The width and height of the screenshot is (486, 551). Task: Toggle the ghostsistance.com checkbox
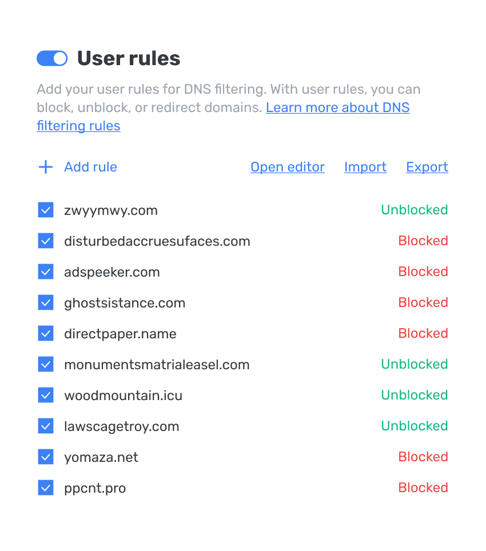tap(46, 303)
